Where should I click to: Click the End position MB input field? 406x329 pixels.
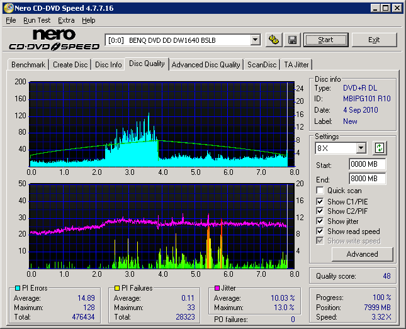coord(367,179)
